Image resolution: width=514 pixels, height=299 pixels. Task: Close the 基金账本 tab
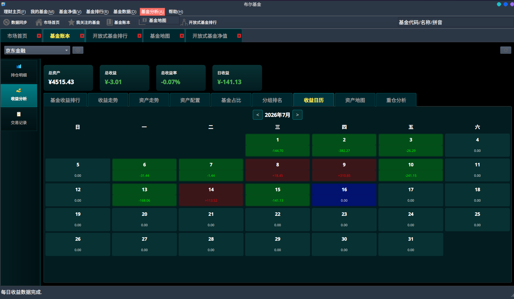pyautogui.click(x=82, y=36)
